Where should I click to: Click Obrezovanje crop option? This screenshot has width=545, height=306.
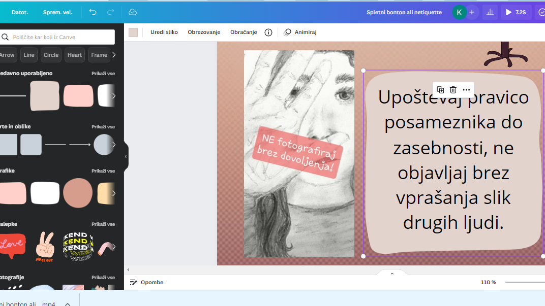pos(204,32)
